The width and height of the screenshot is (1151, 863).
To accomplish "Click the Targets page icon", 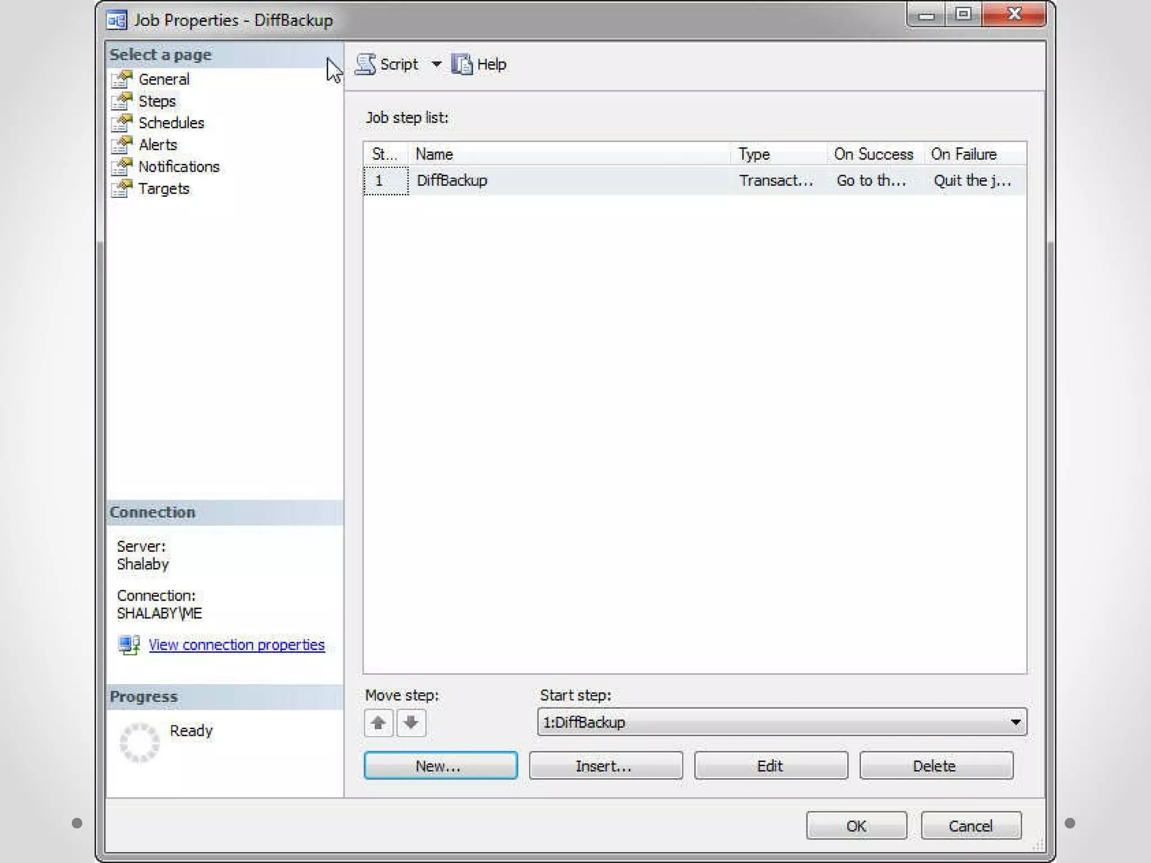I will pos(122,189).
